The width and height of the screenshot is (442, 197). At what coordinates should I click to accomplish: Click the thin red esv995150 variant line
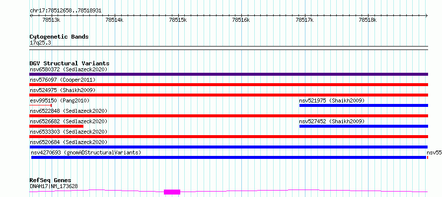pyautogui.click(x=41, y=105)
